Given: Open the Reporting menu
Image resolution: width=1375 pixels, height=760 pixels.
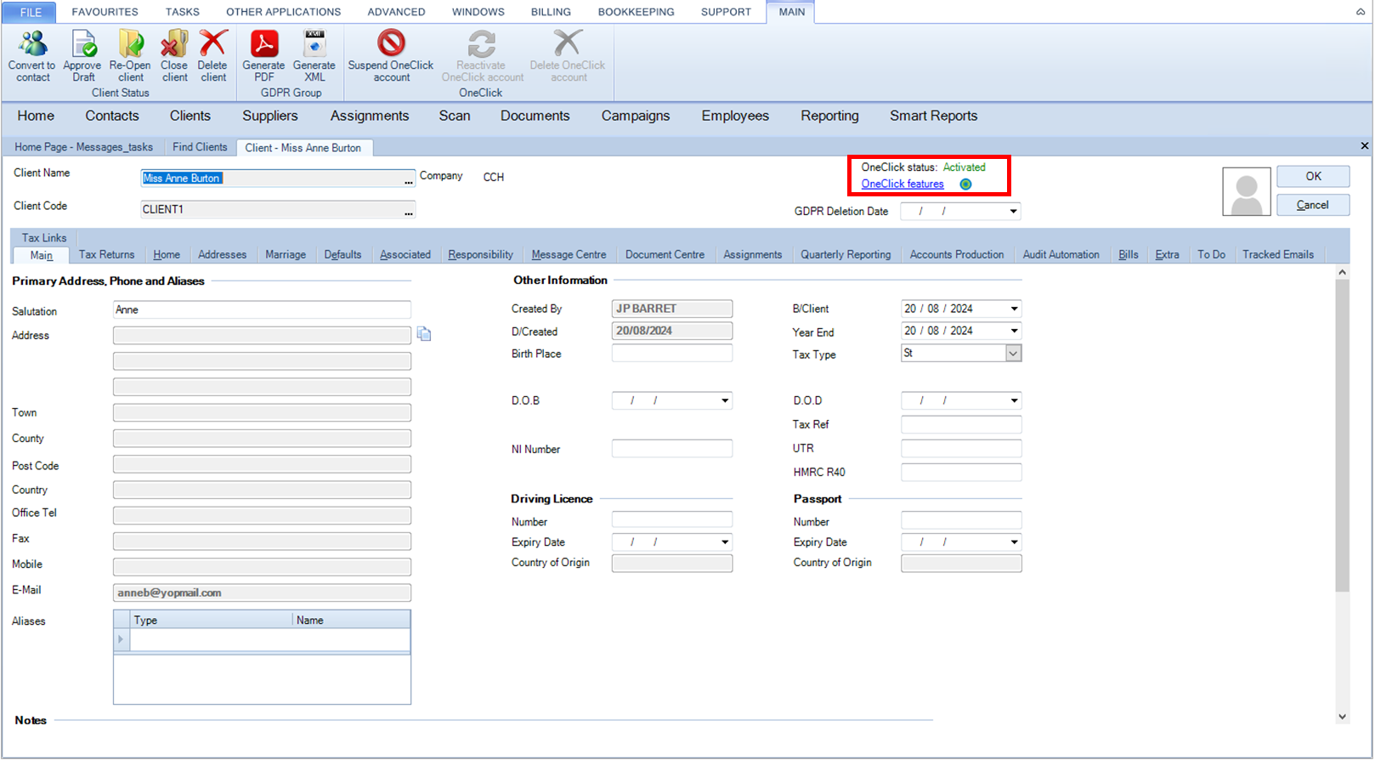Looking at the screenshot, I should pos(829,116).
